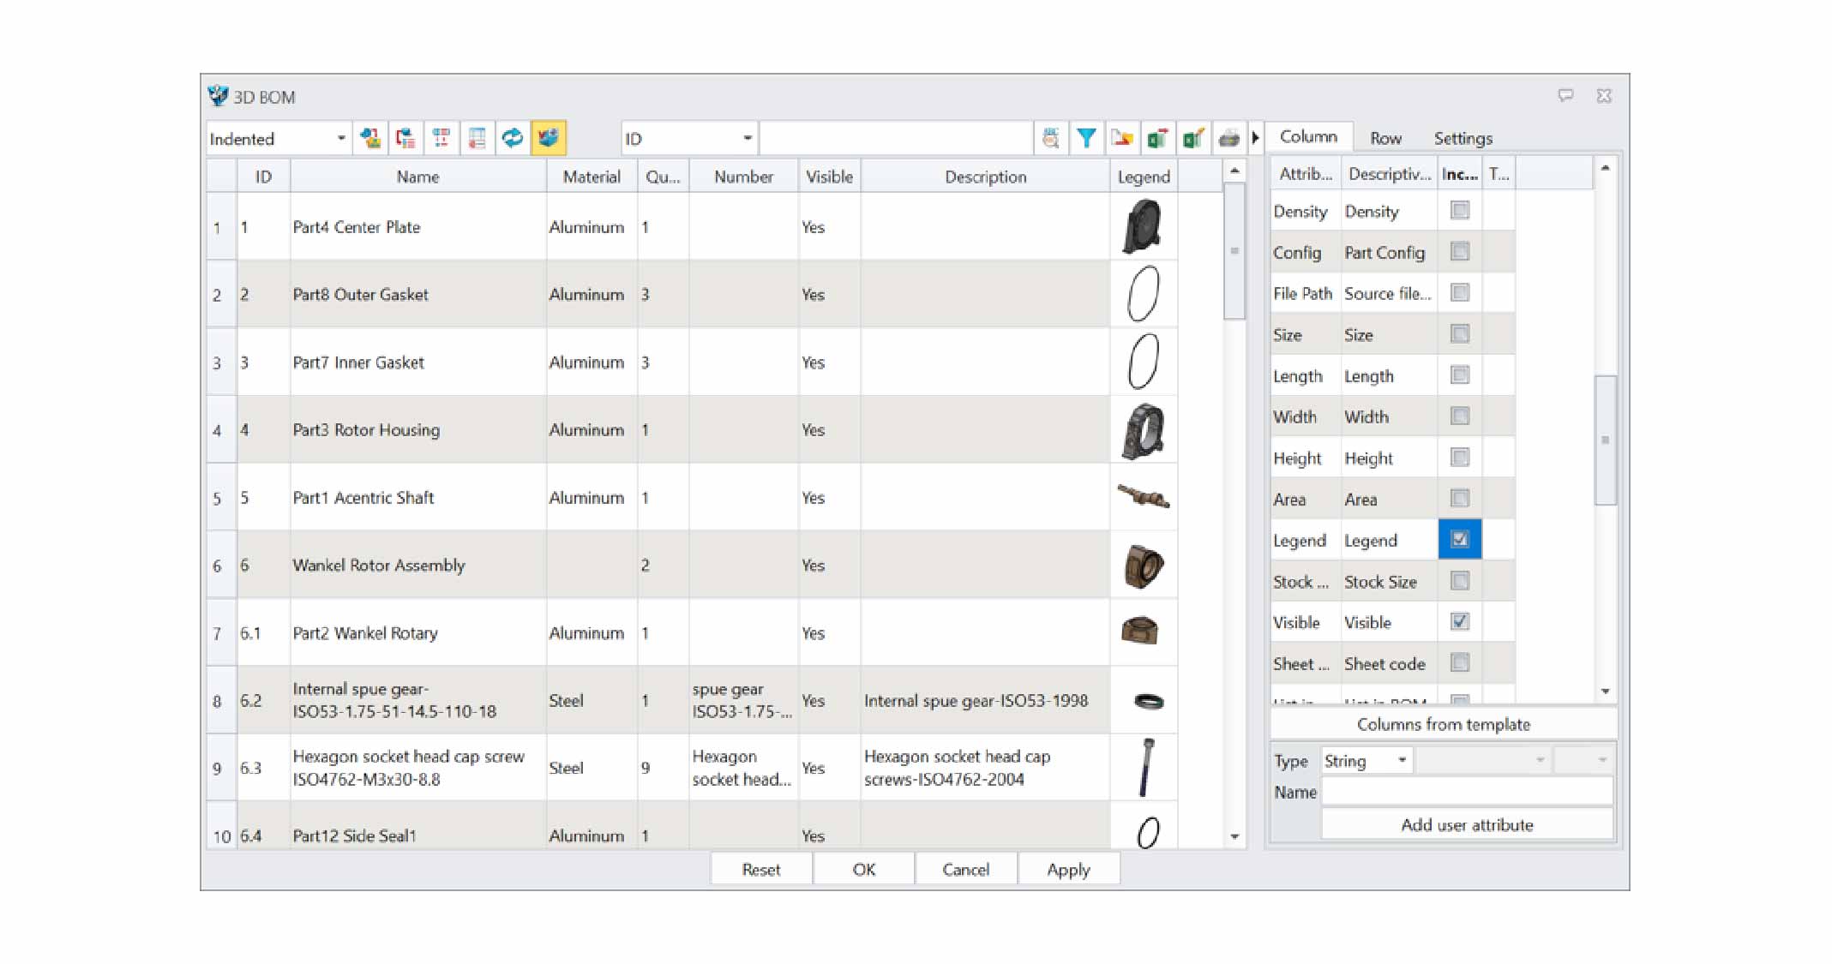Screen dimensions: 1832x964
Task: Open the ID search field dropdown
Action: click(x=747, y=138)
